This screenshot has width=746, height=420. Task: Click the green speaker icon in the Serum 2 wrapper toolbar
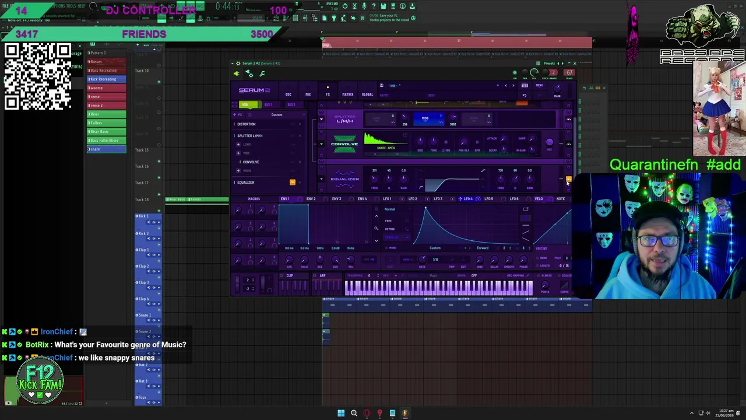tap(236, 73)
